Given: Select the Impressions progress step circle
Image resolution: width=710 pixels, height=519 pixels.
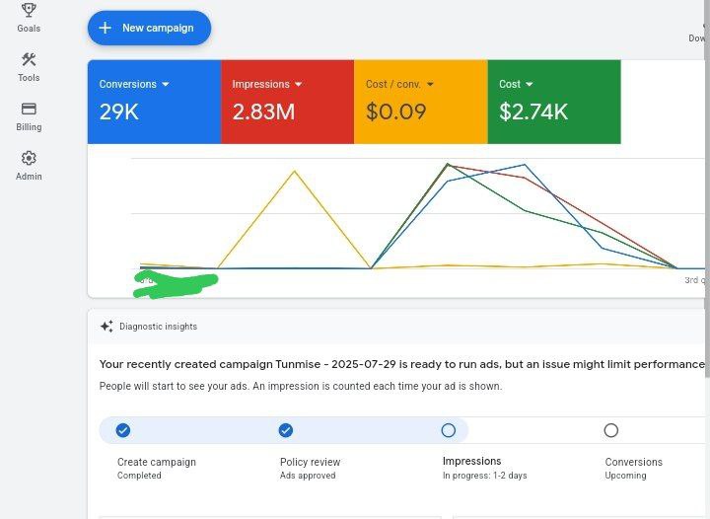Looking at the screenshot, I should pyautogui.click(x=449, y=430).
